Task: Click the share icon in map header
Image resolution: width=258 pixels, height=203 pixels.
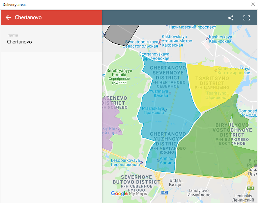Action: coord(231,18)
